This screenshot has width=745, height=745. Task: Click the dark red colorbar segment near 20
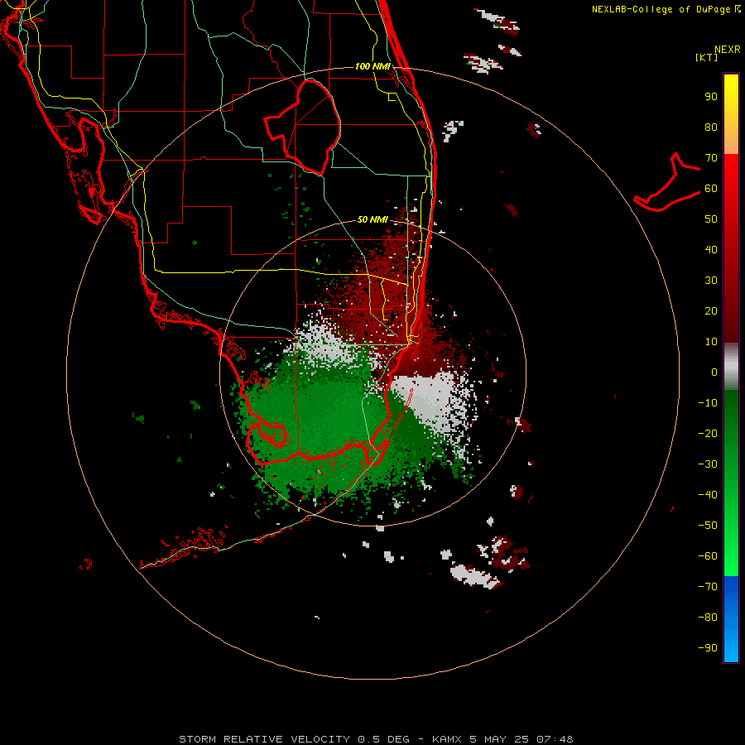pyautogui.click(x=731, y=311)
